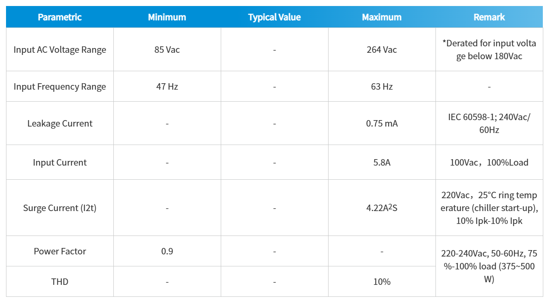Click the derated input voltage remark
Image resolution: width=551 pixels, height=302 pixels.
[489, 50]
